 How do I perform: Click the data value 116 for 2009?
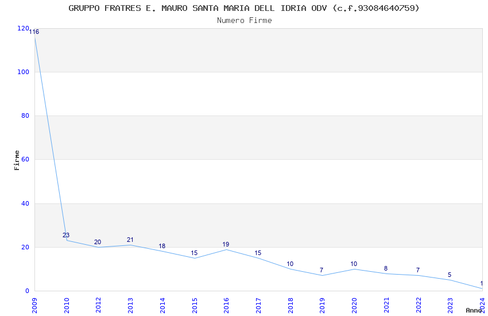click(34, 32)
